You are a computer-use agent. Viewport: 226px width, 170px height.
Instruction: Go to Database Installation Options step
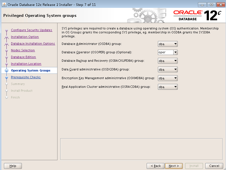[x=33, y=43]
